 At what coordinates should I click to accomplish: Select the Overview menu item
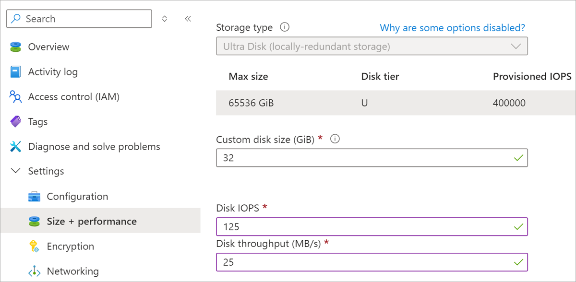(x=48, y=47)
